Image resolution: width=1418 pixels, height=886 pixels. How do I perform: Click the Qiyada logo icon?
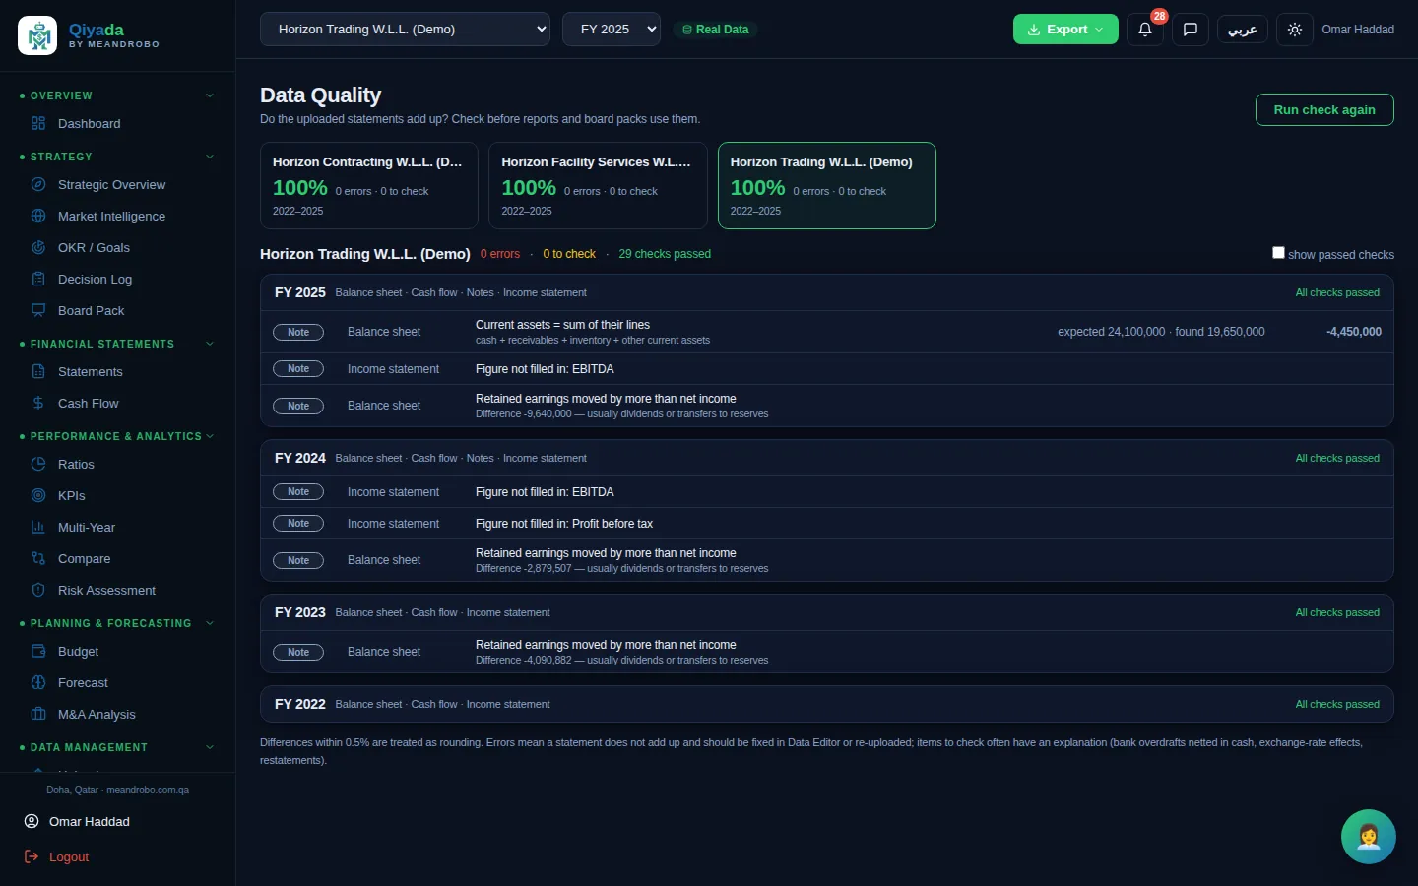37,35
